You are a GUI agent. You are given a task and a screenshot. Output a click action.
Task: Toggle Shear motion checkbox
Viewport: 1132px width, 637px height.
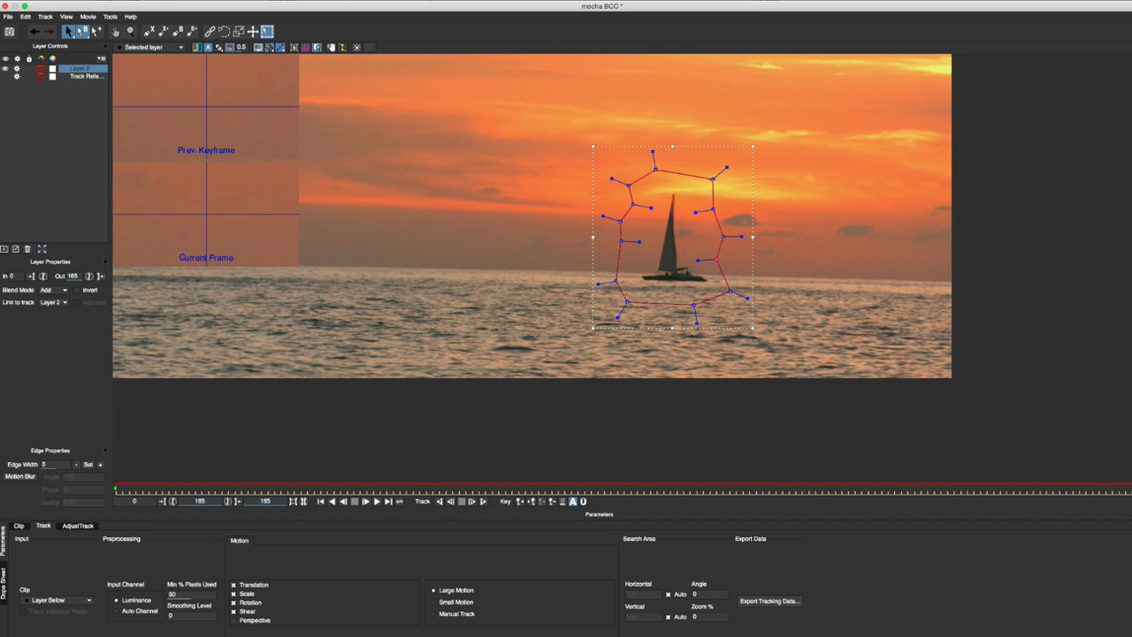(x=233, y=611)
